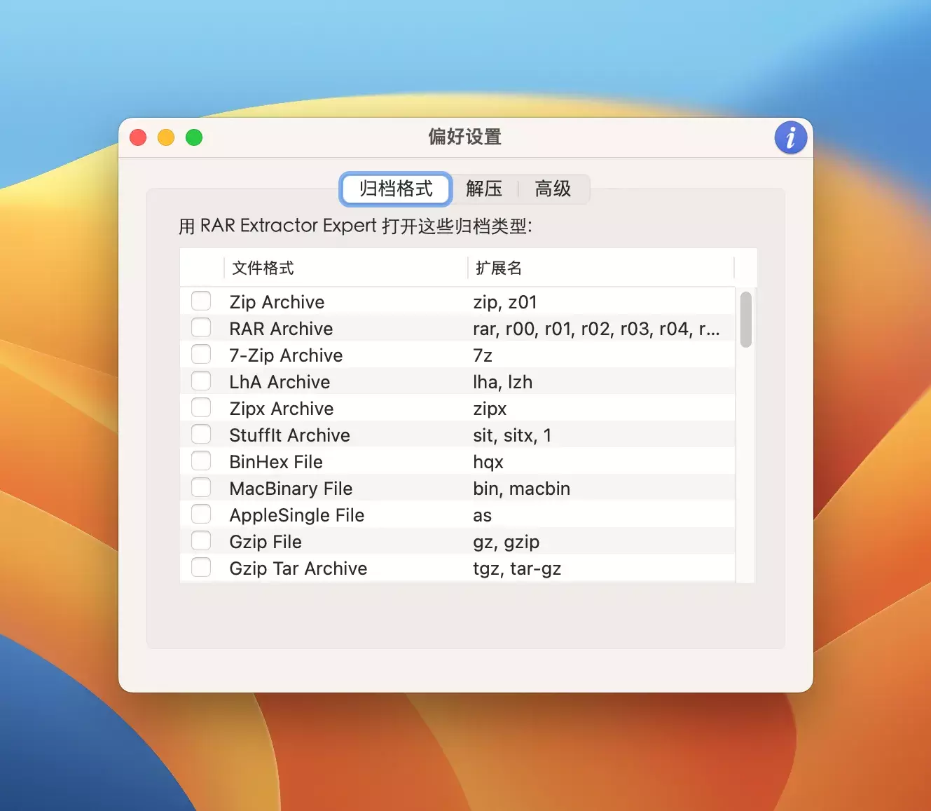Click the 'as' extension cell
This screenshot has height=811, width=931.
tap(483, 515)
